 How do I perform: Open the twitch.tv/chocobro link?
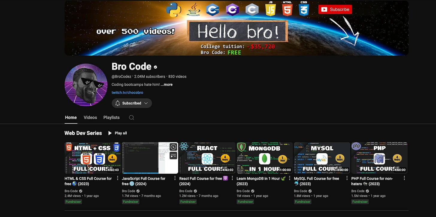coord(127,93)
